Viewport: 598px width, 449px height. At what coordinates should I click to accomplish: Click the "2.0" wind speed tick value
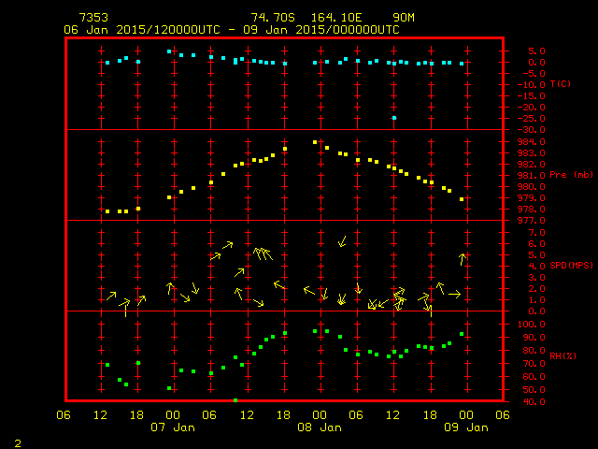coord(536,289)
